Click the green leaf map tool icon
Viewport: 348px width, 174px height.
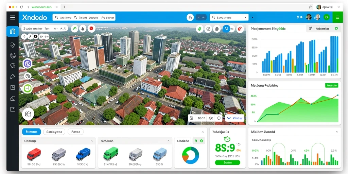(x=74, y=29)
